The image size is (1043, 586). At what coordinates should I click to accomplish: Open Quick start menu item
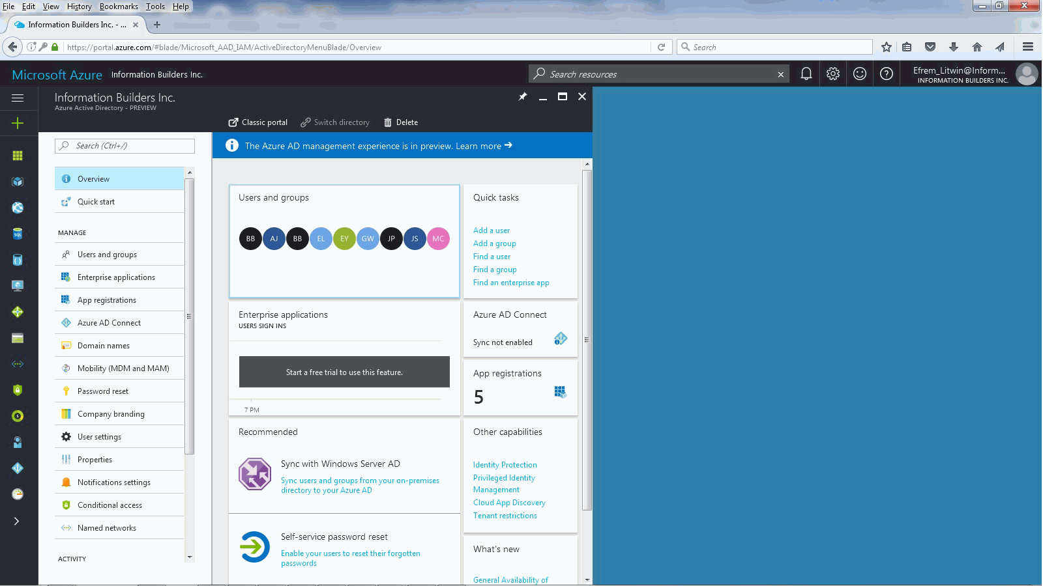[x=119, y=201]
